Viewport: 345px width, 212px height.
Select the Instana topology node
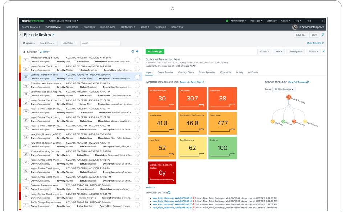283,121
